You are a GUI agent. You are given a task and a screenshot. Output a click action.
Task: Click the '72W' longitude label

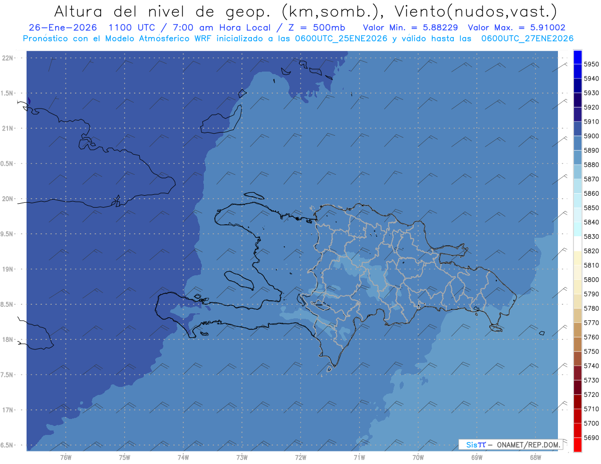click(x=300, y=457)
